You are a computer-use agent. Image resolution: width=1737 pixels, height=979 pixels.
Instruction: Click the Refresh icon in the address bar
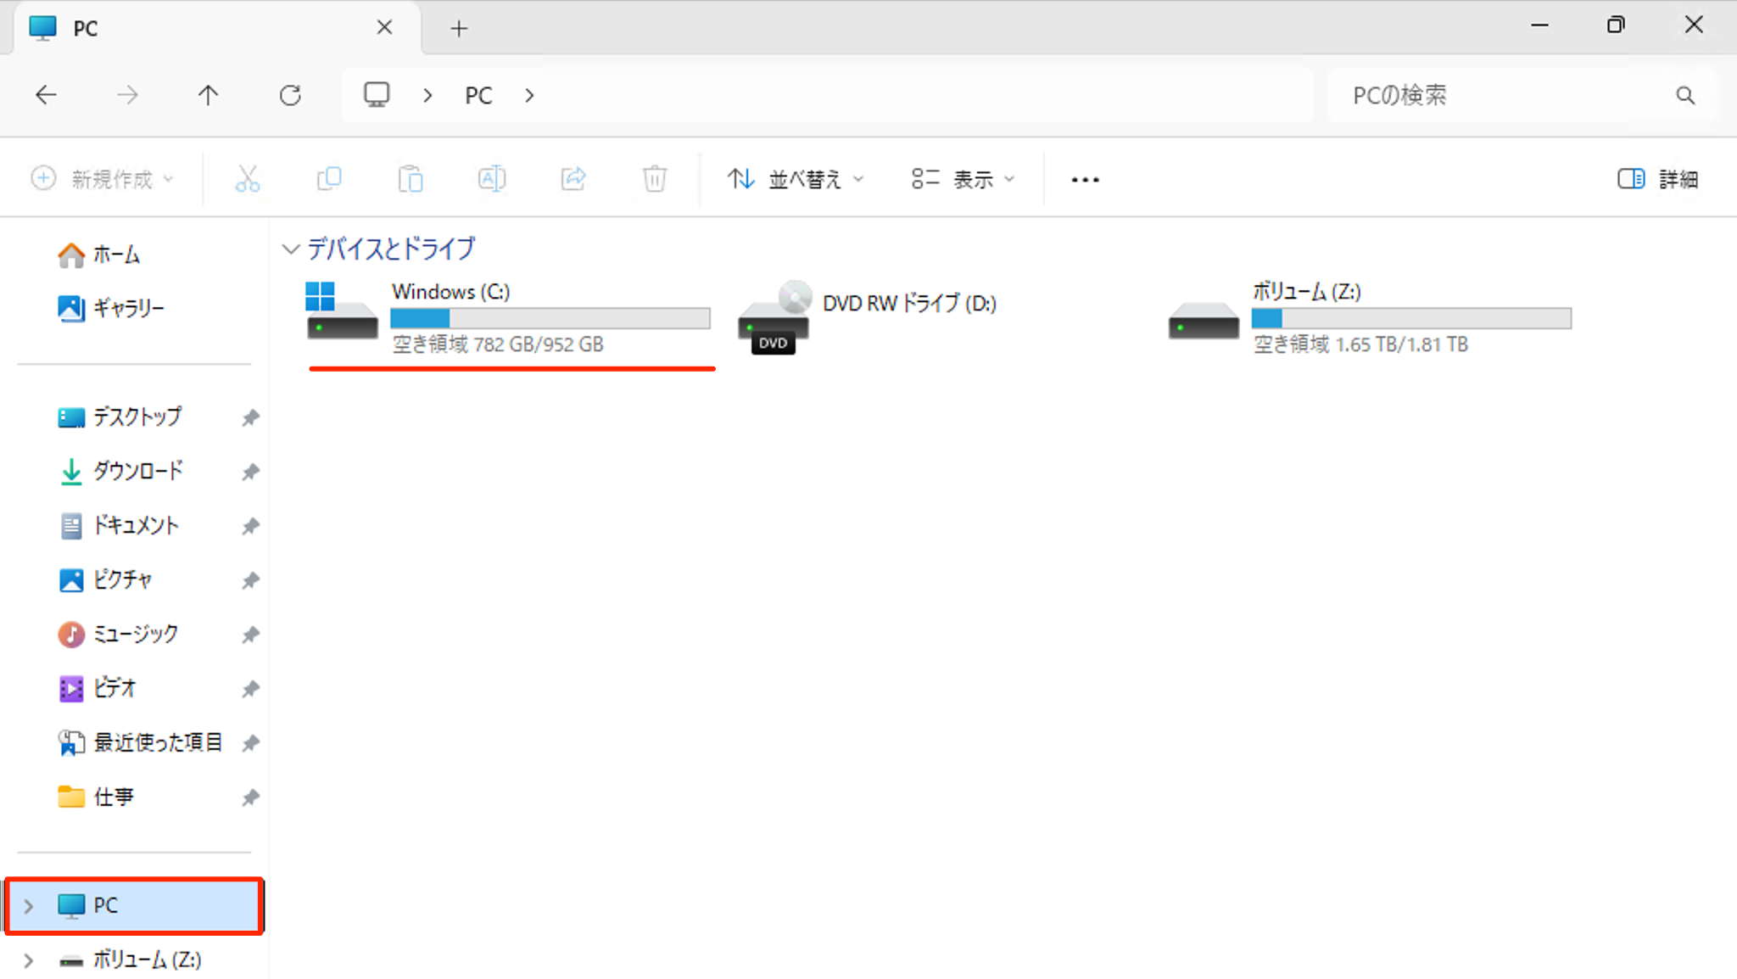[x=291, y=94]
